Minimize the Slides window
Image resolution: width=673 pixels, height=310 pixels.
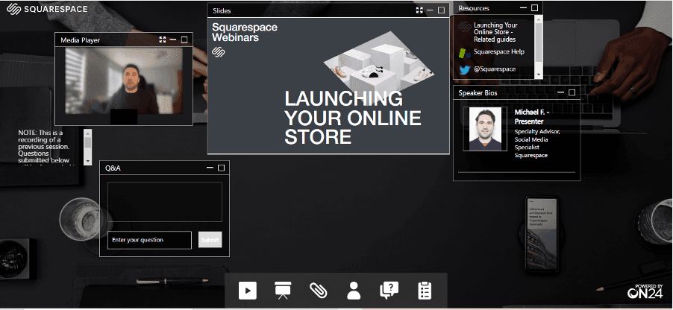pos(430,10)
